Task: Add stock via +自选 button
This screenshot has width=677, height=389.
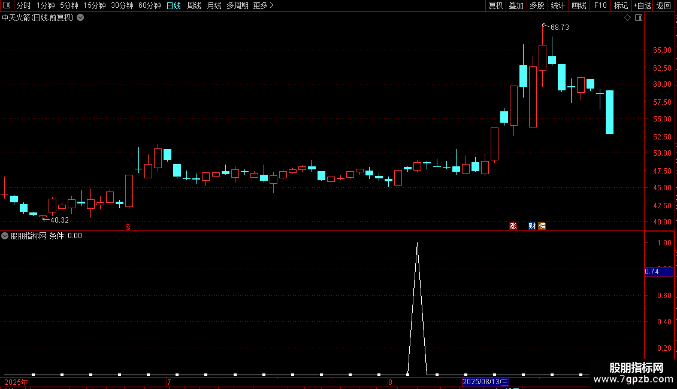Action: click(x=642, y=5)
